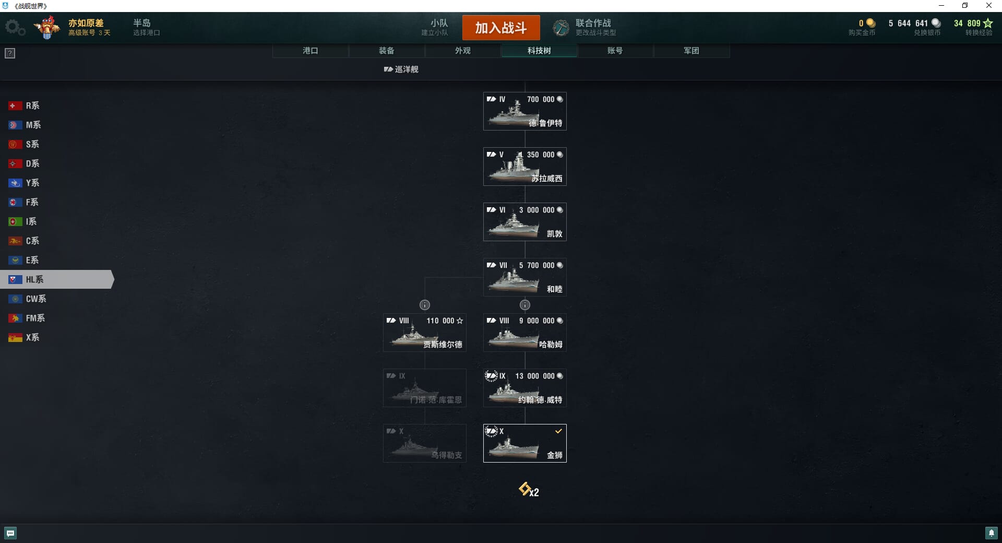Viewport: 1002px width, 543px height.
Task: Open the chat icon at bottom left
Action: coord(10,533)
